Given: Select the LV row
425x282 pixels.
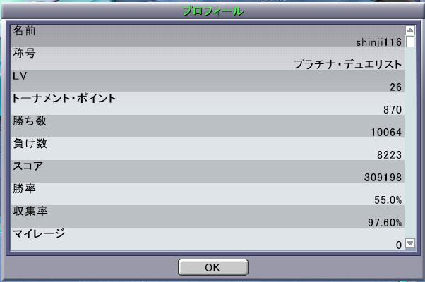Looking at the screenshot, I should point(208,81).
